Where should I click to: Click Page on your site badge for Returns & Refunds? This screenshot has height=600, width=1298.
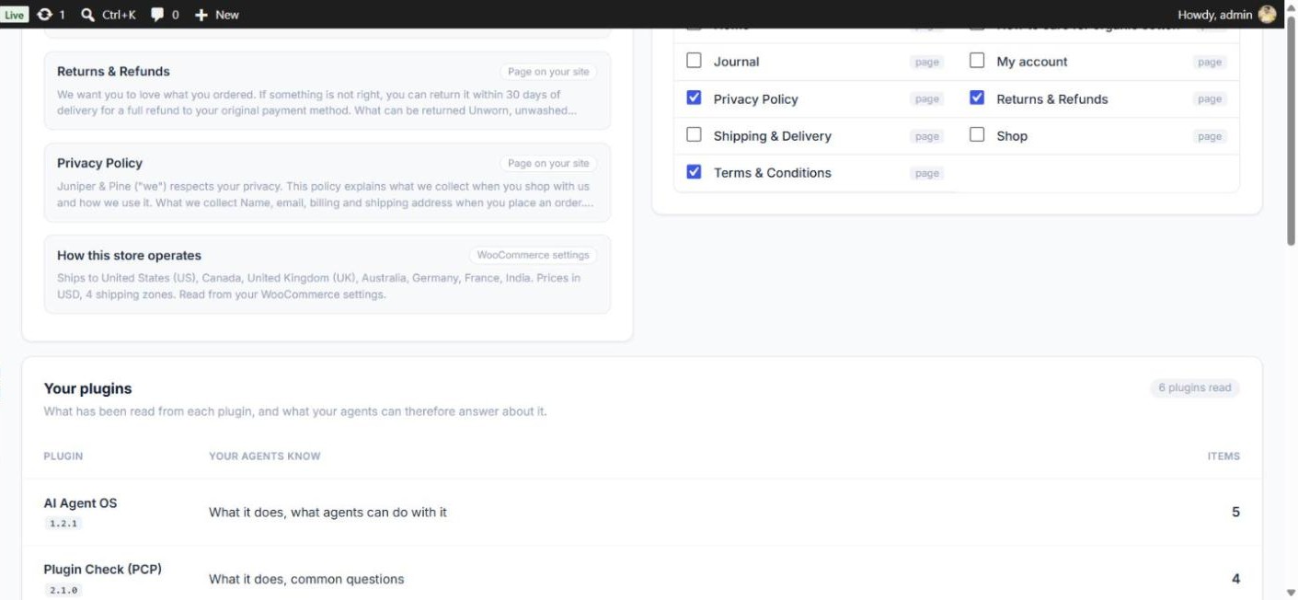(x=548, y=71)
